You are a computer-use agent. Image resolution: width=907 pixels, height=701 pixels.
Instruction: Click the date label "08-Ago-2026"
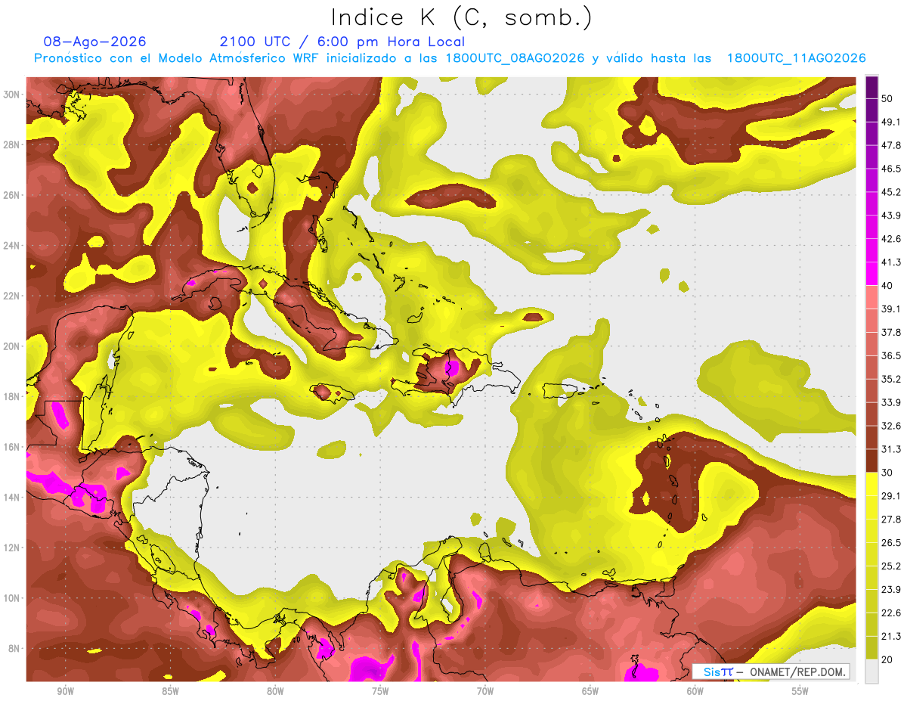coord(95,42)
